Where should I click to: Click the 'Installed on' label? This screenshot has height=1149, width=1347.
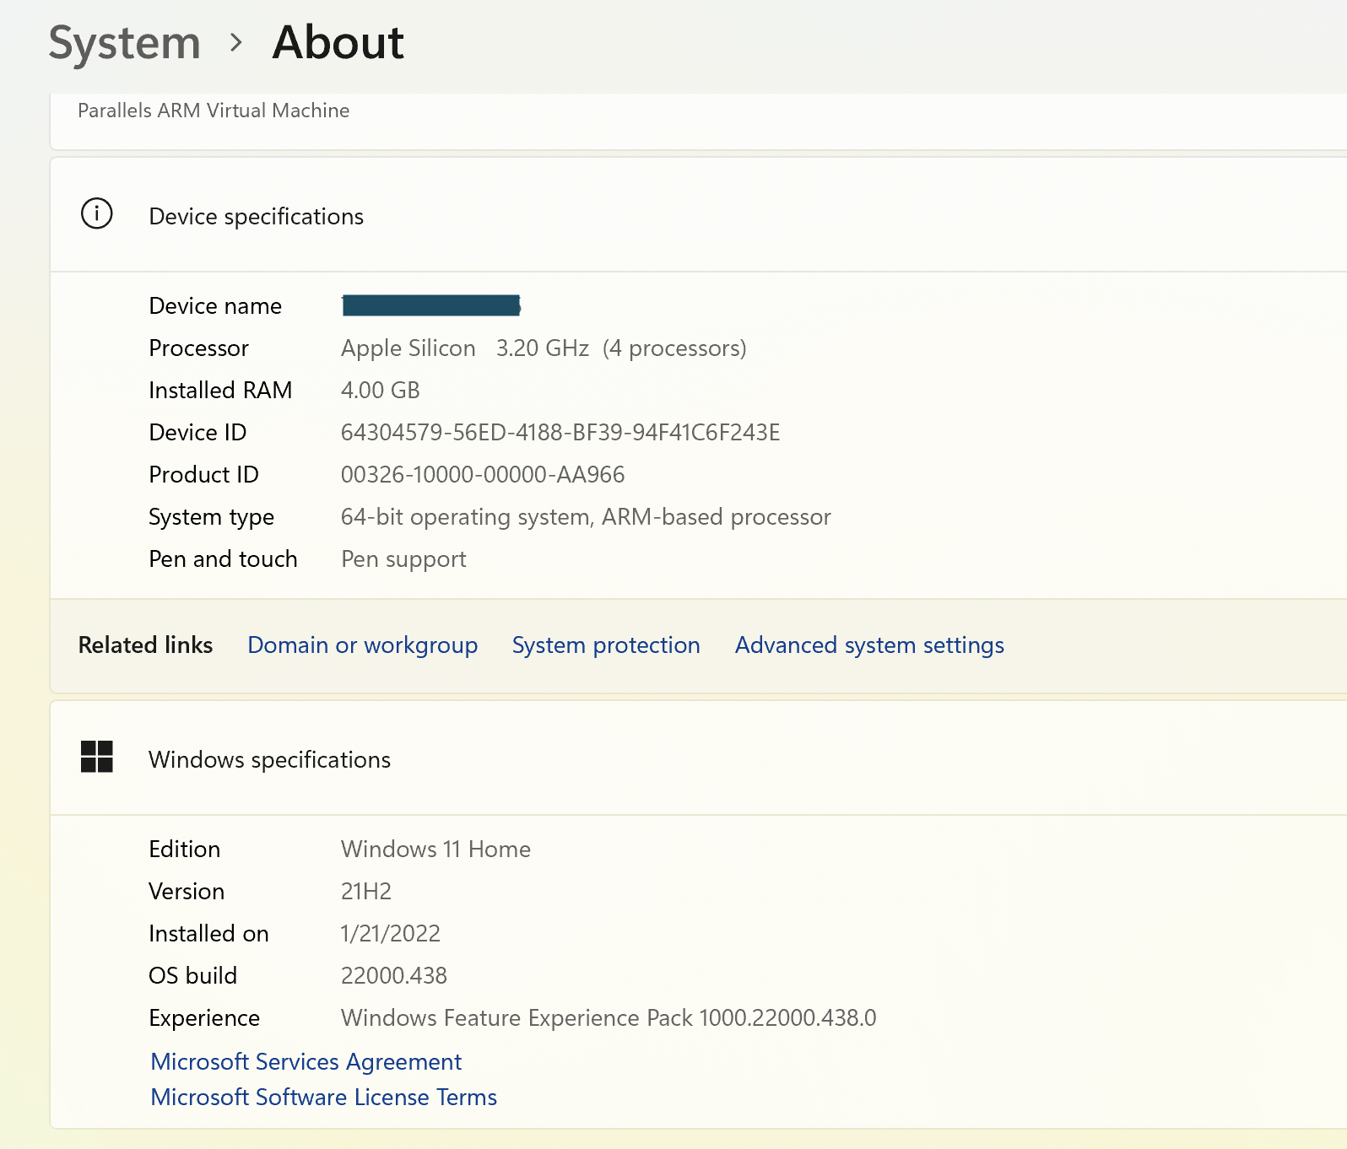208,934
